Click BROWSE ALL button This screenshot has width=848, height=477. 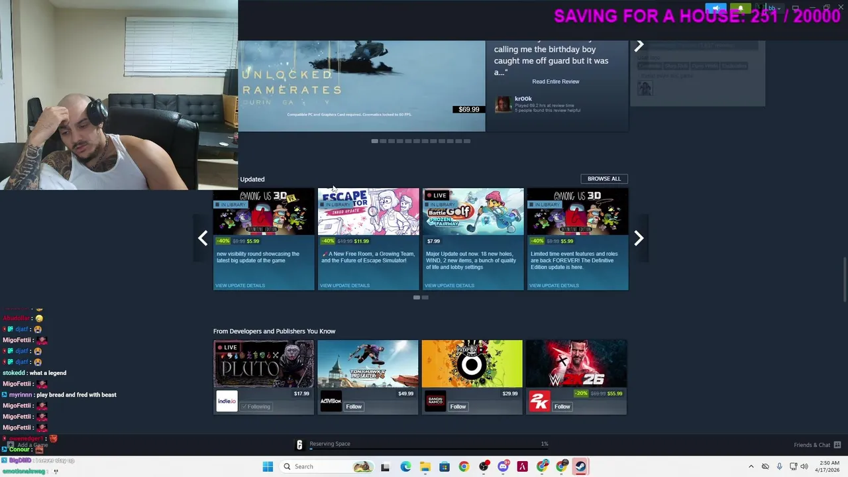point(604,179)
